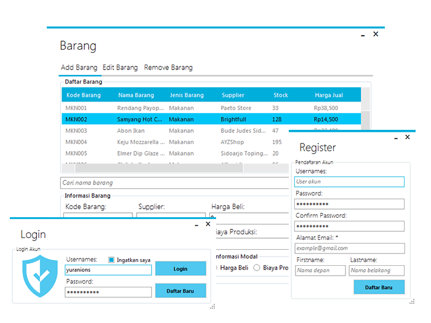Click the Bude Judes Sid... cell
431x323 pixels.
tap(243, 130)
